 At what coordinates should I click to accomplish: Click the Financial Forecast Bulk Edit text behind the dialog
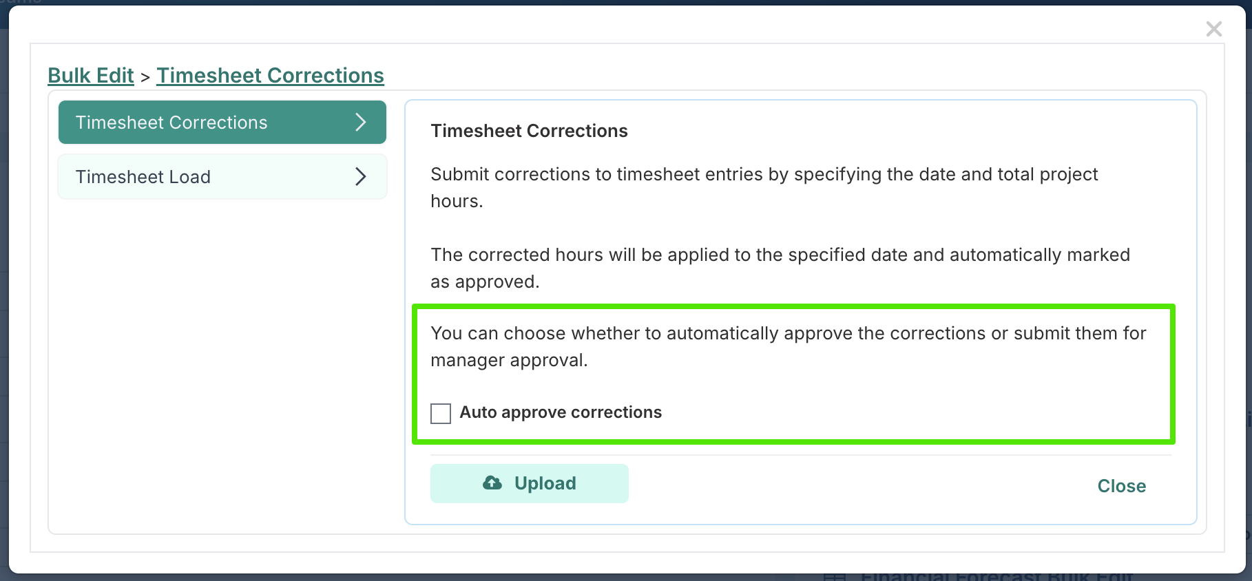point(996,576)
